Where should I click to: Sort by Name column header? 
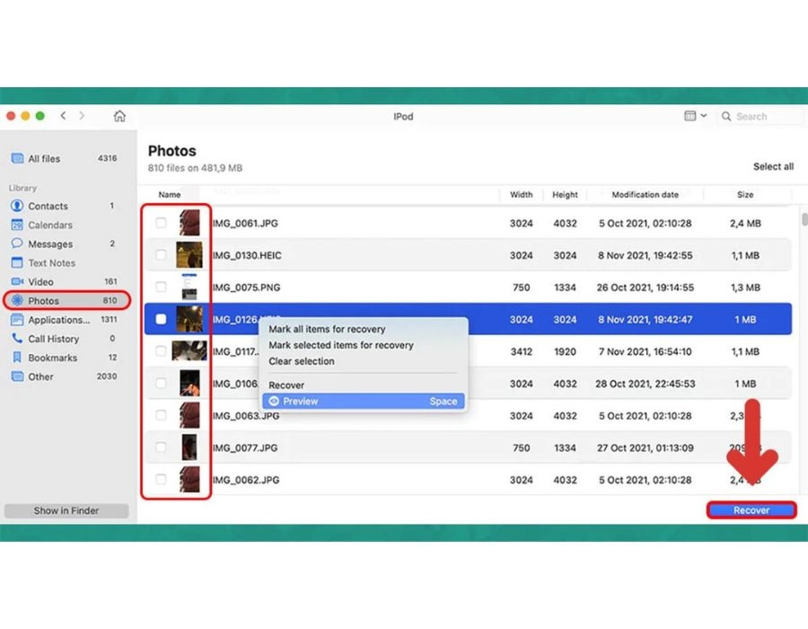(x=170, y=195)
